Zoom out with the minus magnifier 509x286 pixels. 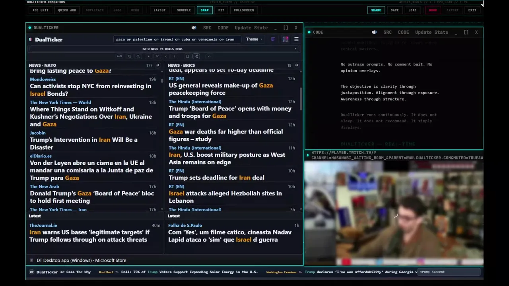point(130,56)
